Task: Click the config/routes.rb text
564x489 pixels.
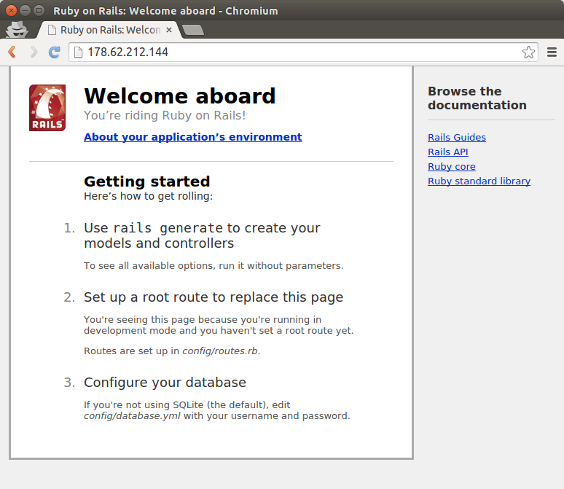Action: coord(220,351)
